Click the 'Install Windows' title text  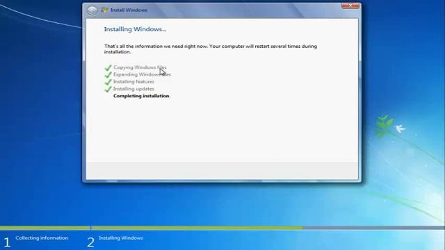129,10
